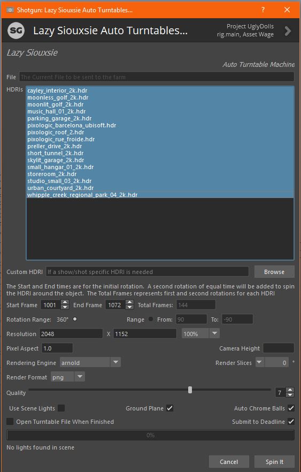
Task: Increase End Frame with up arrow
Action: click(129, 302)
